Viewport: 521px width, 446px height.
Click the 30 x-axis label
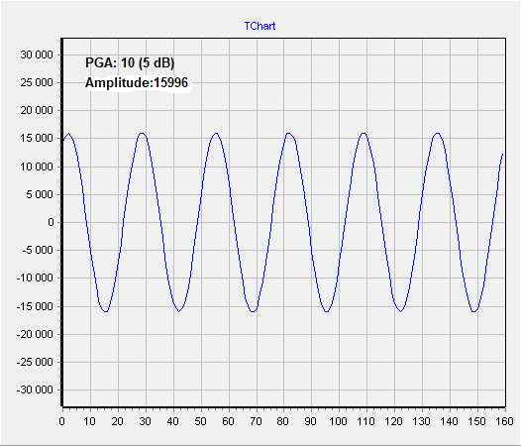coord(145,421)
